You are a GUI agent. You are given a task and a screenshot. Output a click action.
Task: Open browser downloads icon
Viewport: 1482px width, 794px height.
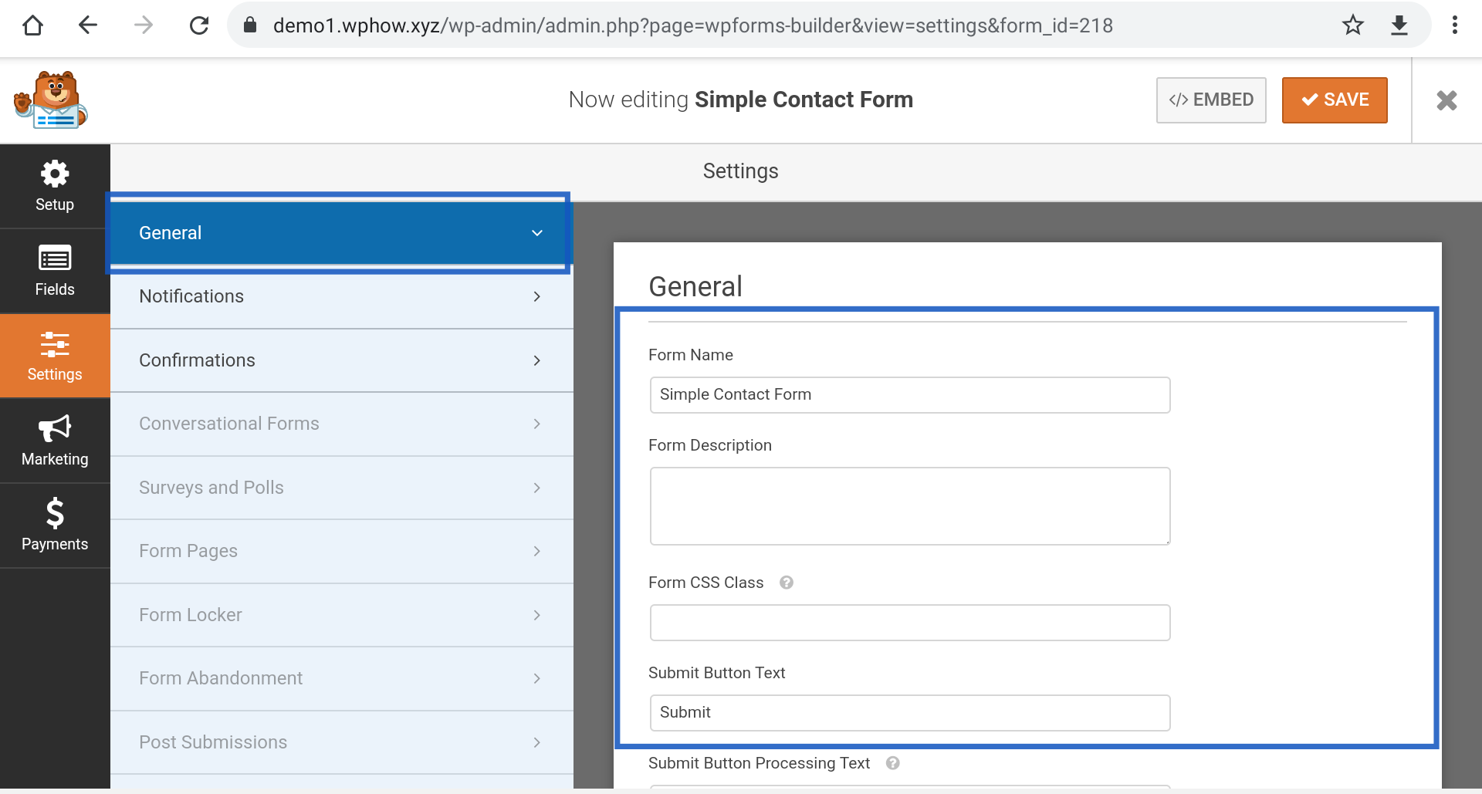tap(1399, 25)
